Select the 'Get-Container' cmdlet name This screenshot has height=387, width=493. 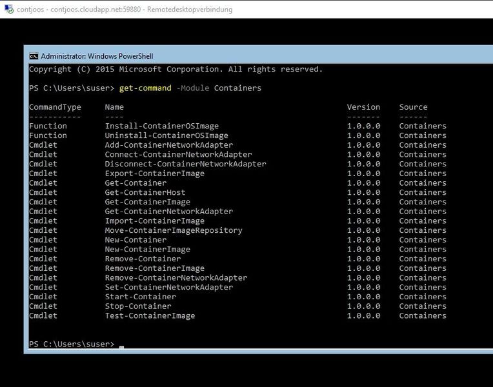pyautogui.click(x=136, y=183)
